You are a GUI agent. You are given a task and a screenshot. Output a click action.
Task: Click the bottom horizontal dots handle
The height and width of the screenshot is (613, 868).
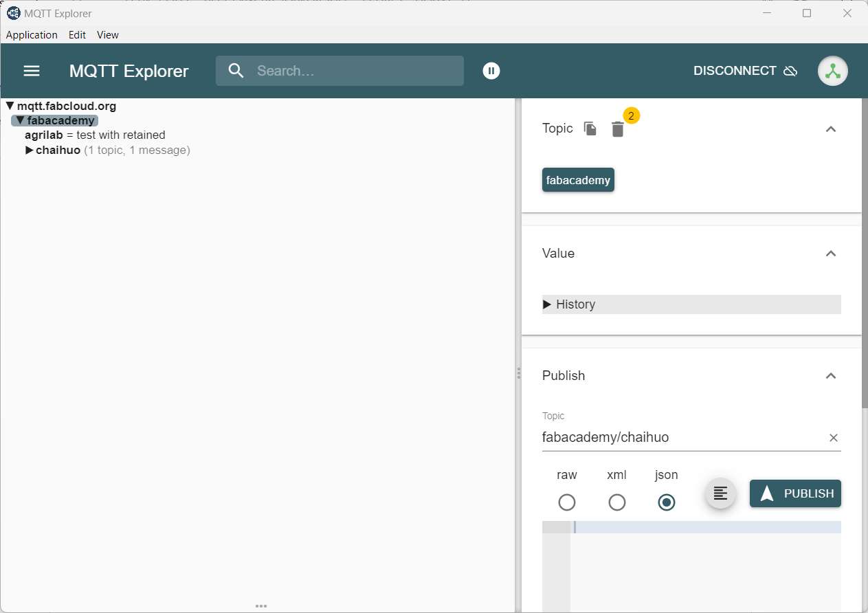(x=261, y=606)
